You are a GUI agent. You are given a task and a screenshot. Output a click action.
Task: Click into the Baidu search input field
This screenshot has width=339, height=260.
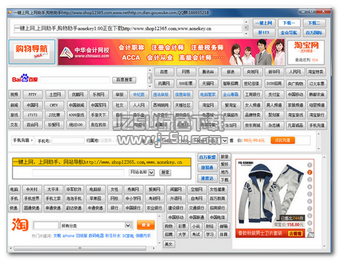[75, 80]
